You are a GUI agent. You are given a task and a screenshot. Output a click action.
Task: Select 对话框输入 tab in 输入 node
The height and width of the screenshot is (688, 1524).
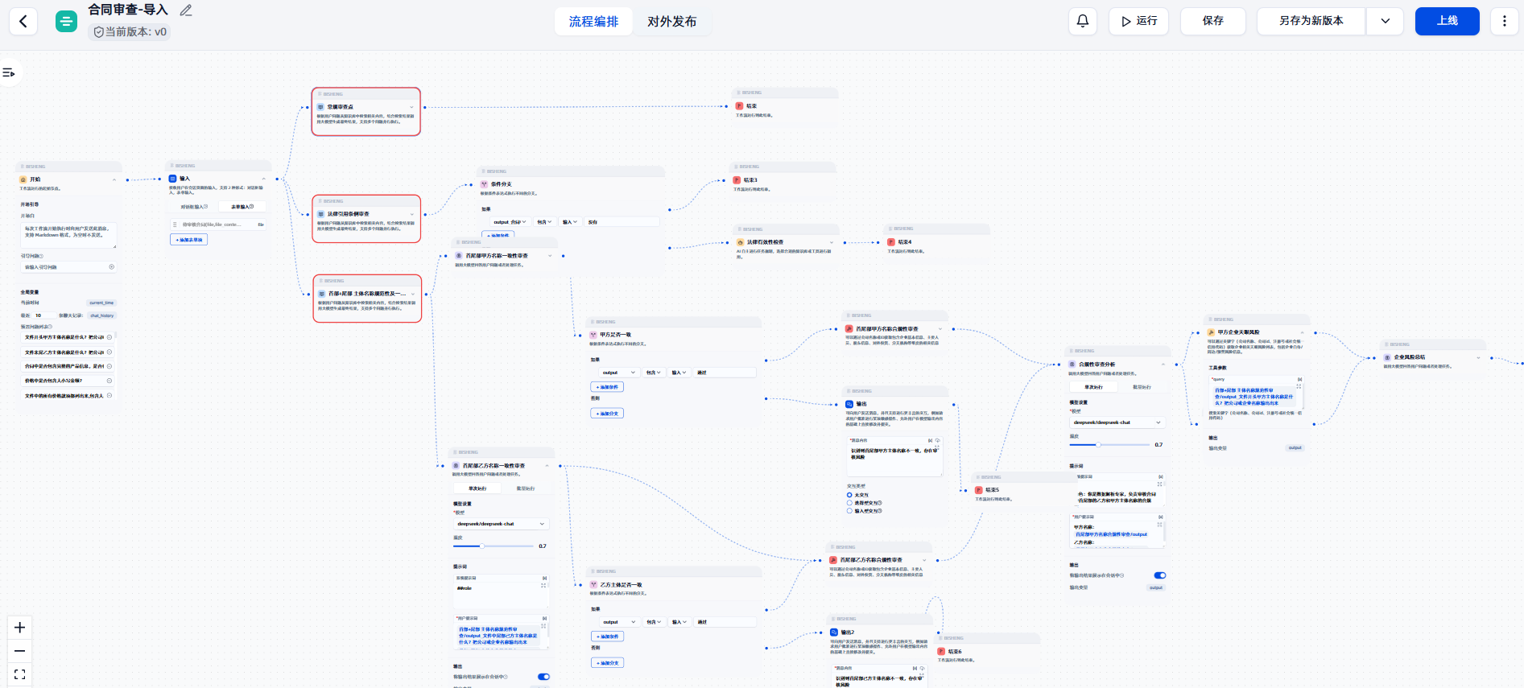pyautogui.click(x=194, y=207)
